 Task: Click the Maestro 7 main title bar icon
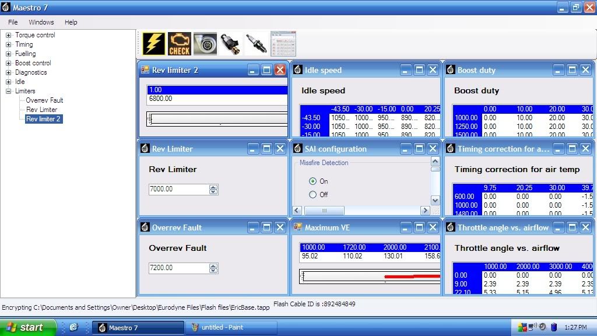coord(6,7)
